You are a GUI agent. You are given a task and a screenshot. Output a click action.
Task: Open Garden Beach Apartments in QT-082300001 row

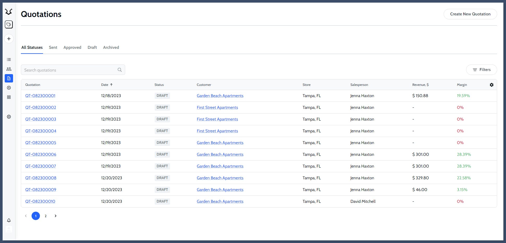click(220, 96)
